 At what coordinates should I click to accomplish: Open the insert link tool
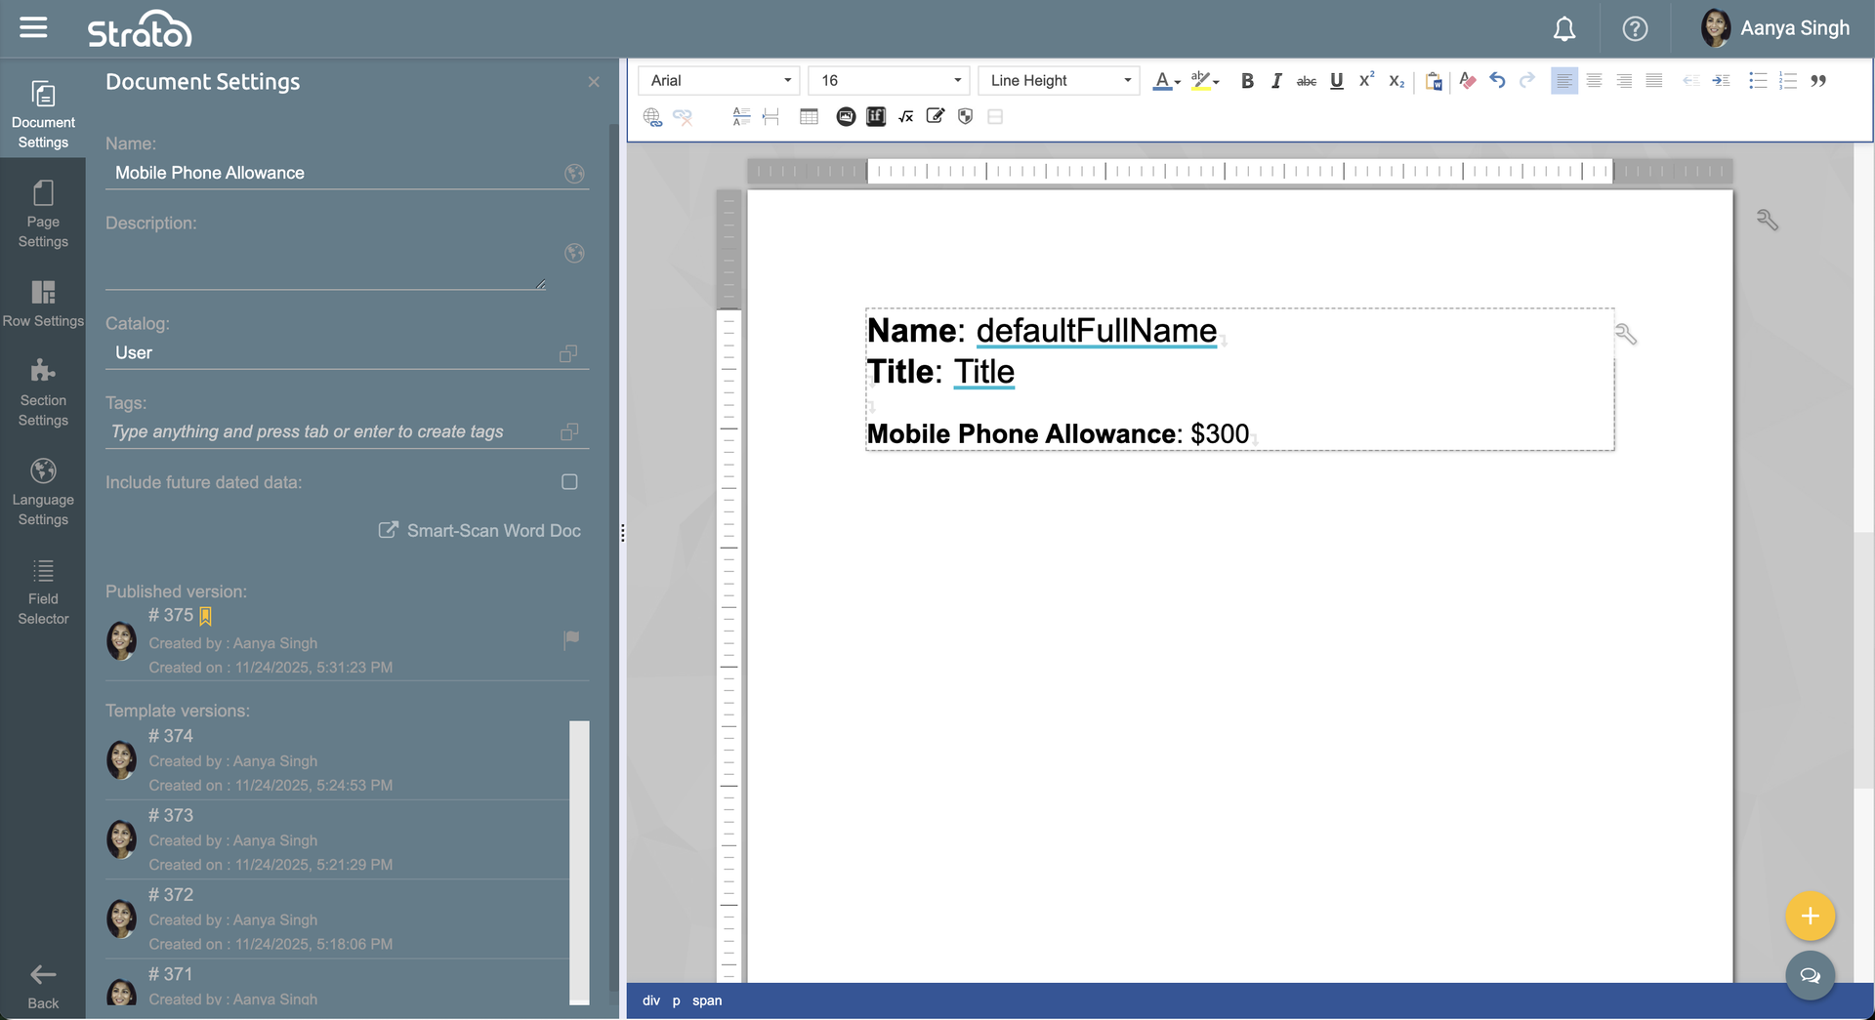pyautogui.click(x=652, y=117)
